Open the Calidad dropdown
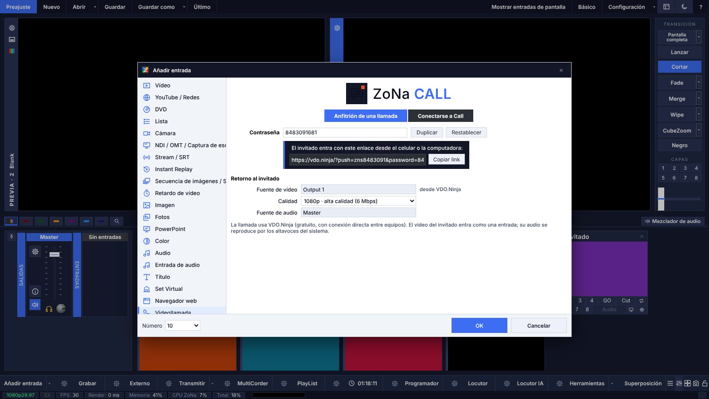The image size is (709, 399). 358,201
